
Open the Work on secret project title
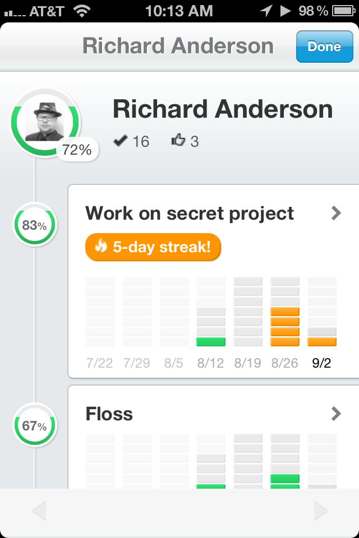190,214
